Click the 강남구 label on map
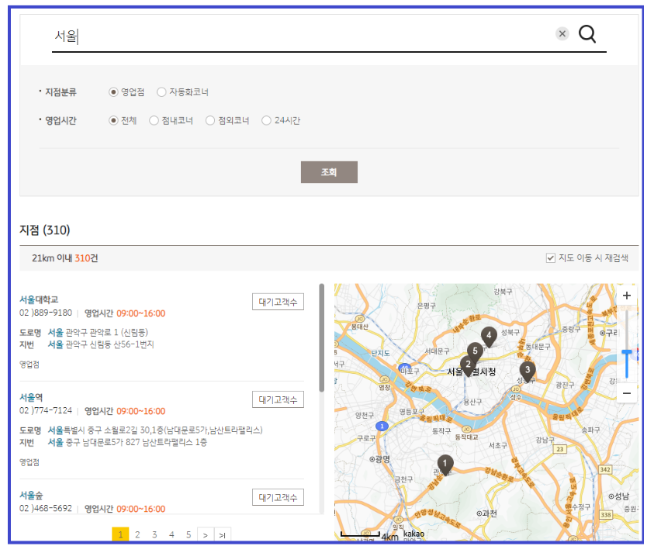Screen dimensions: 647x546 (x=545, y=440)
